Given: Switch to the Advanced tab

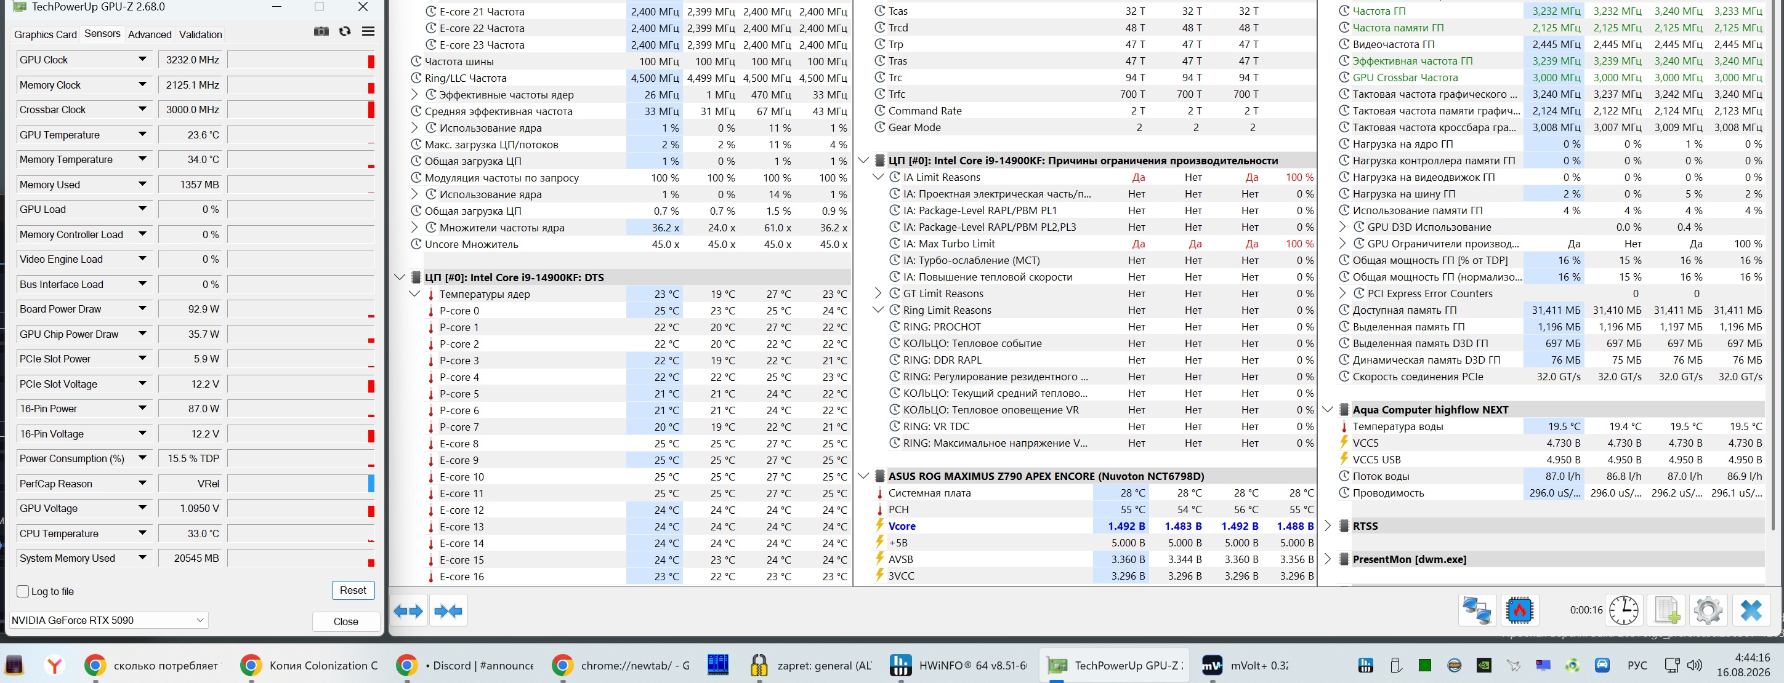Looking at the screenshot, I should pyautogui.click(x=150, y=34).
